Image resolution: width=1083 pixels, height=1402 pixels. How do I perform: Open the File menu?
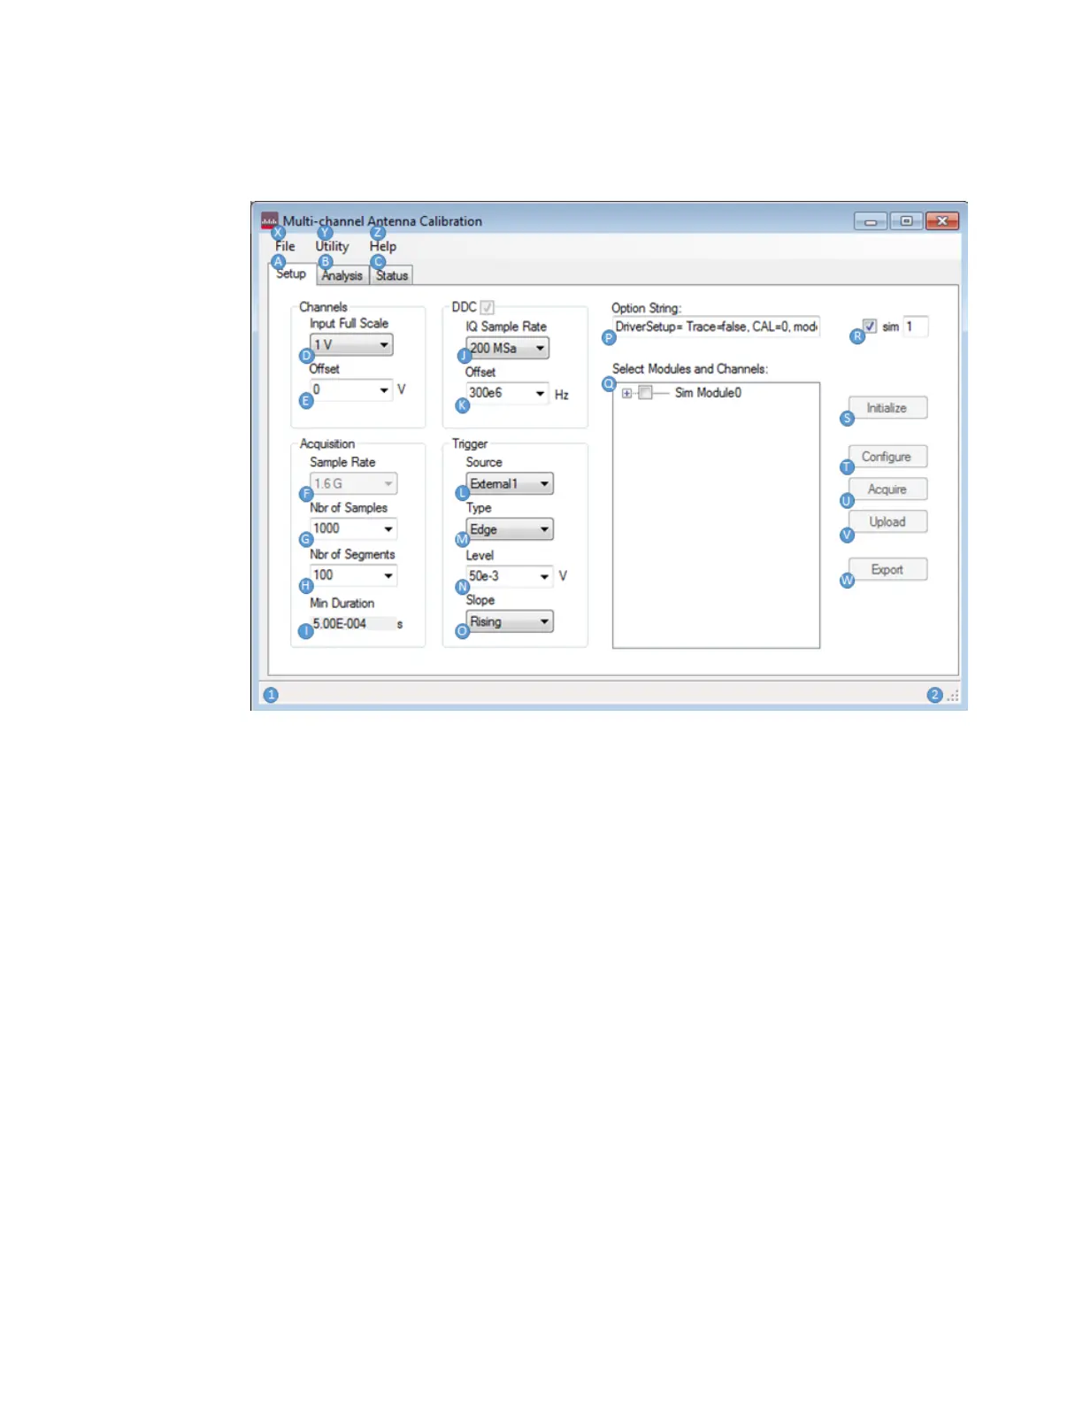[x=285, y=246]
